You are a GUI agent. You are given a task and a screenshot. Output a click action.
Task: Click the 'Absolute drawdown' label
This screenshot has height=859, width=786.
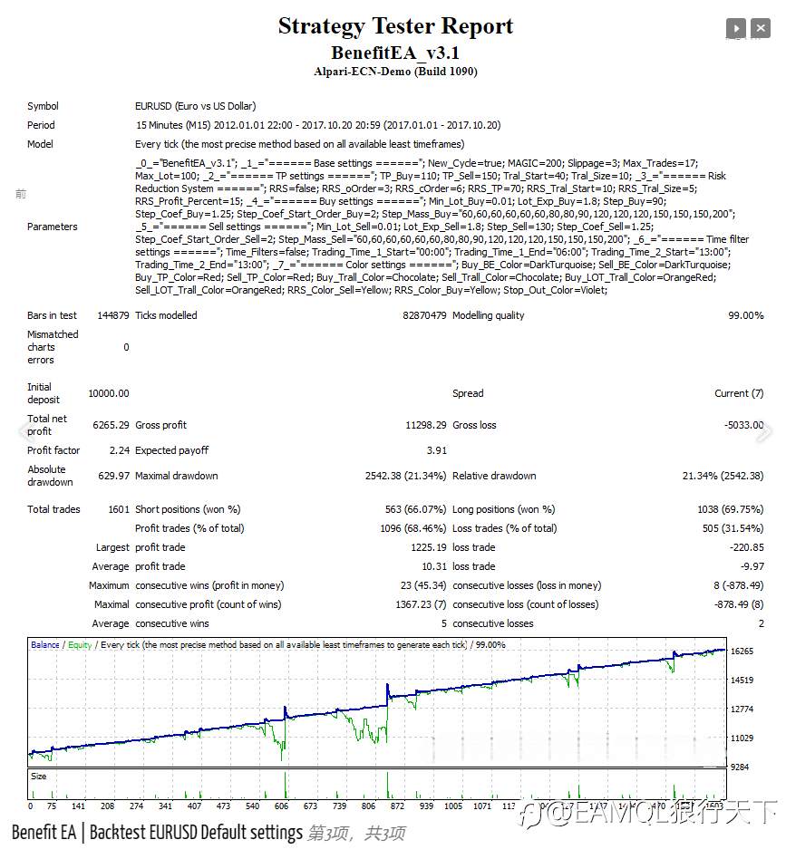(50, 476)
